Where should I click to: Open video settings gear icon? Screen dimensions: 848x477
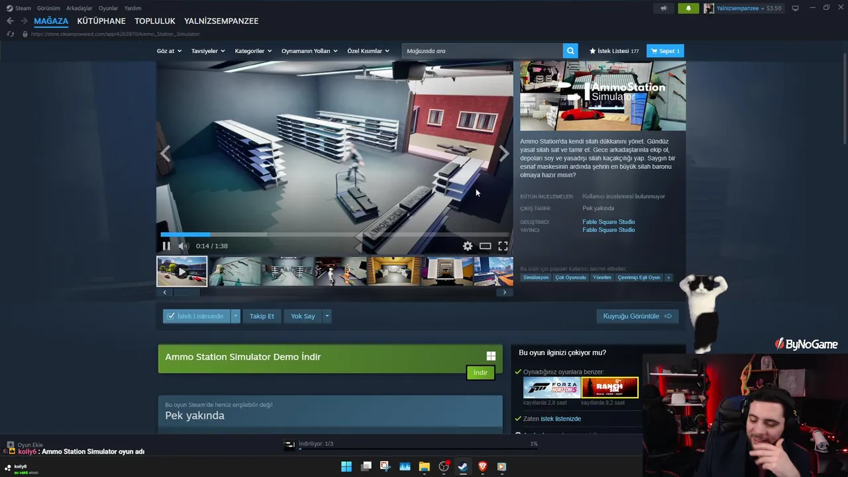coord(468,246)
